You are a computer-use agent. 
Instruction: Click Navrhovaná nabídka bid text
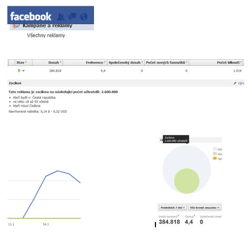coord(38,112)
